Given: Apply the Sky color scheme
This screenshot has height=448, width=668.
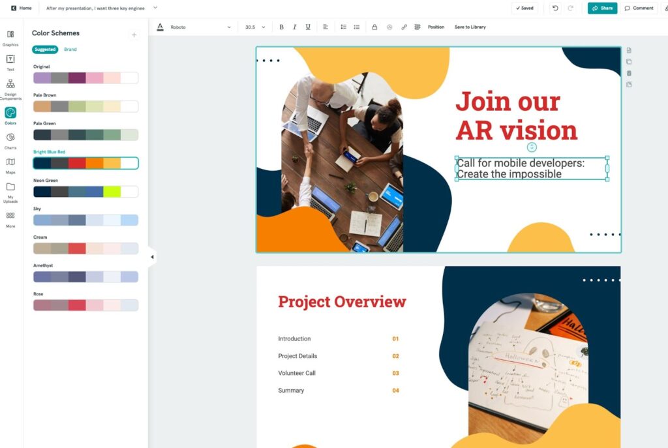Looking at the screenshot, I should [85, 220].
